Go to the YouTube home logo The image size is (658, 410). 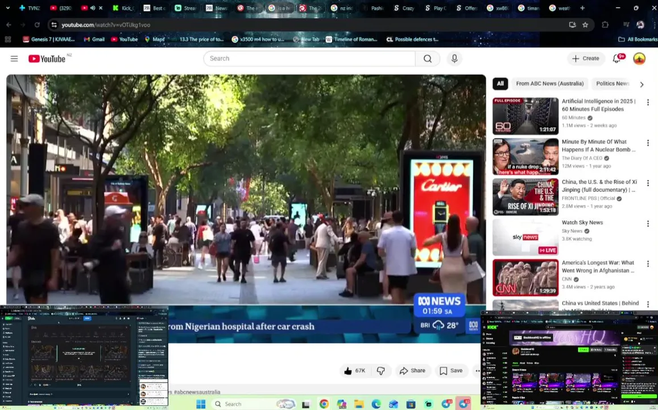47,59
